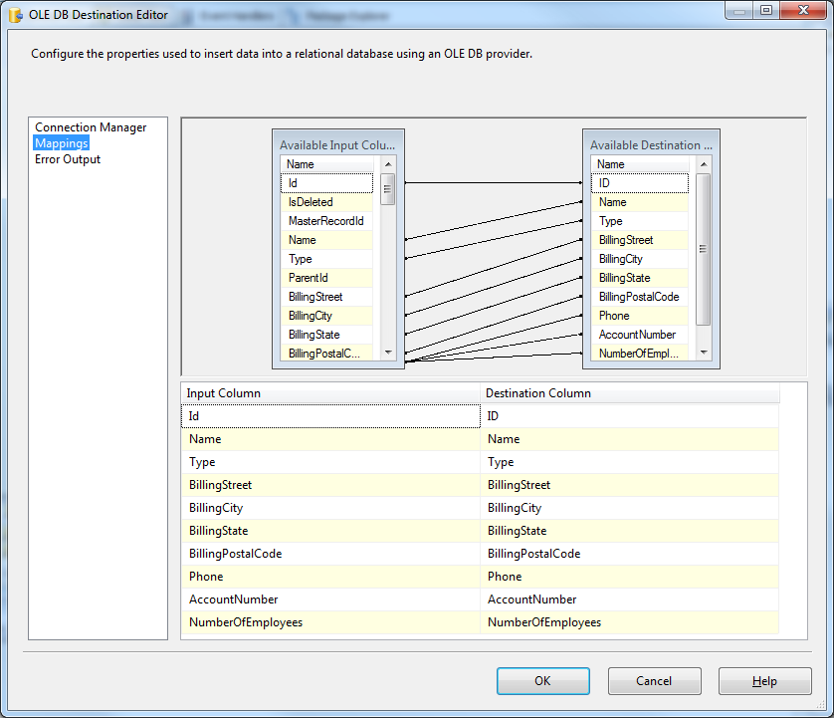This screenshot has width=834, height=718.
Task: Select the Mappings page in left pane
Action: [62, 143]
